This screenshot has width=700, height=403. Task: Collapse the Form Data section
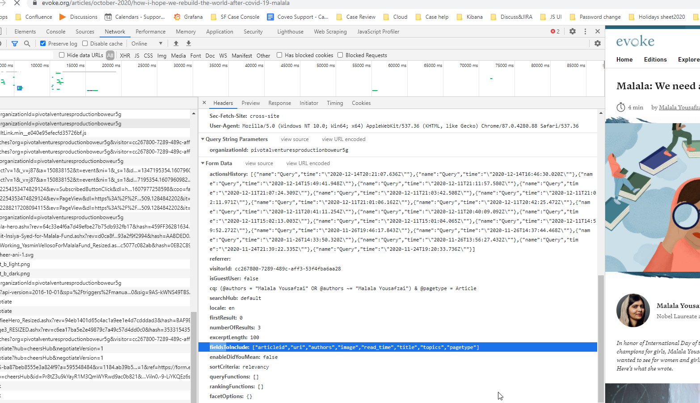pyautogui.click(x=203, y=163)
